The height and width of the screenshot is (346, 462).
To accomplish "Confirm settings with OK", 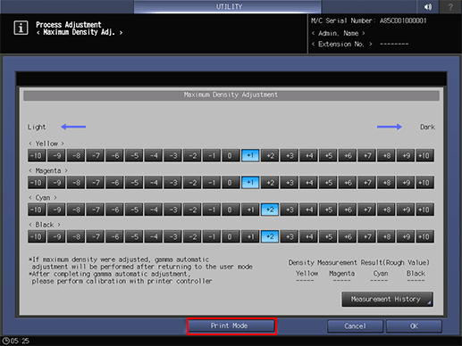I will coord(414,326).
